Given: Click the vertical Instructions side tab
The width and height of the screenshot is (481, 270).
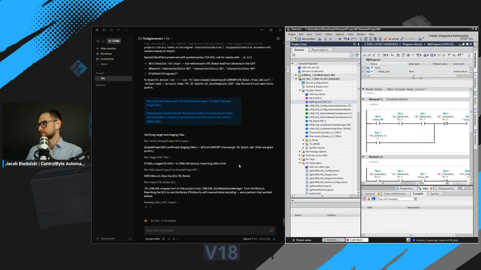Looking at the screenshot, I should click(x=475, y=60).
